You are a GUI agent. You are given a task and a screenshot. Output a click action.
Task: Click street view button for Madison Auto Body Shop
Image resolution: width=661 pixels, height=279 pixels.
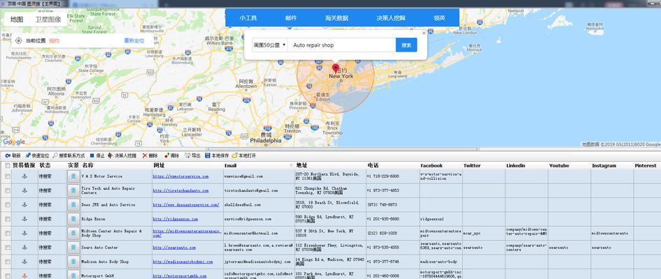pyautogui.click(x=73, y=262)
